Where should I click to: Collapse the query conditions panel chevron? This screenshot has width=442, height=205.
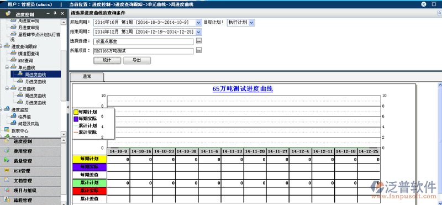click(439, 13)
